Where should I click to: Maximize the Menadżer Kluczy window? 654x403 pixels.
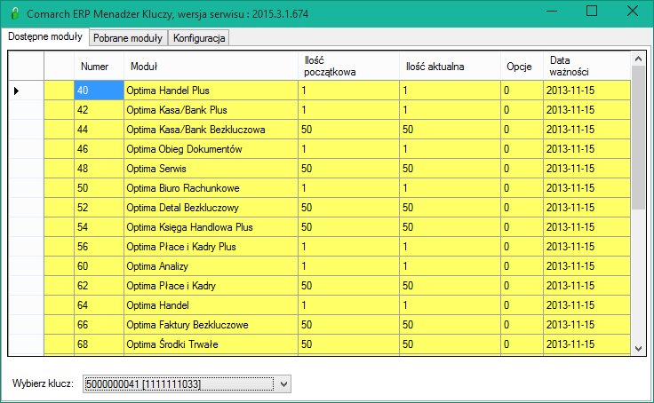pyautogui.click(x=592, y=12)
